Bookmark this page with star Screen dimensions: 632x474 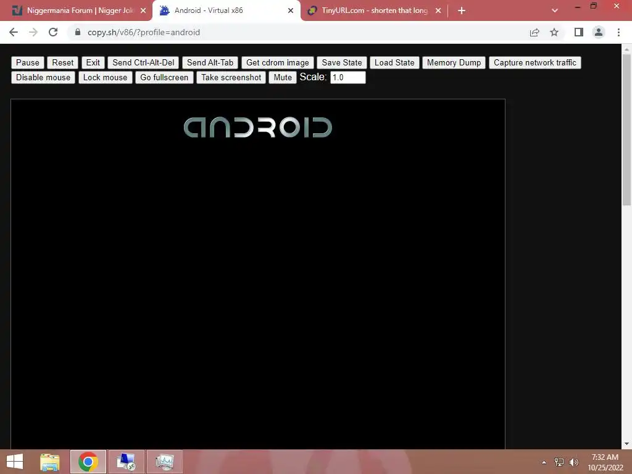click(554, 32)
